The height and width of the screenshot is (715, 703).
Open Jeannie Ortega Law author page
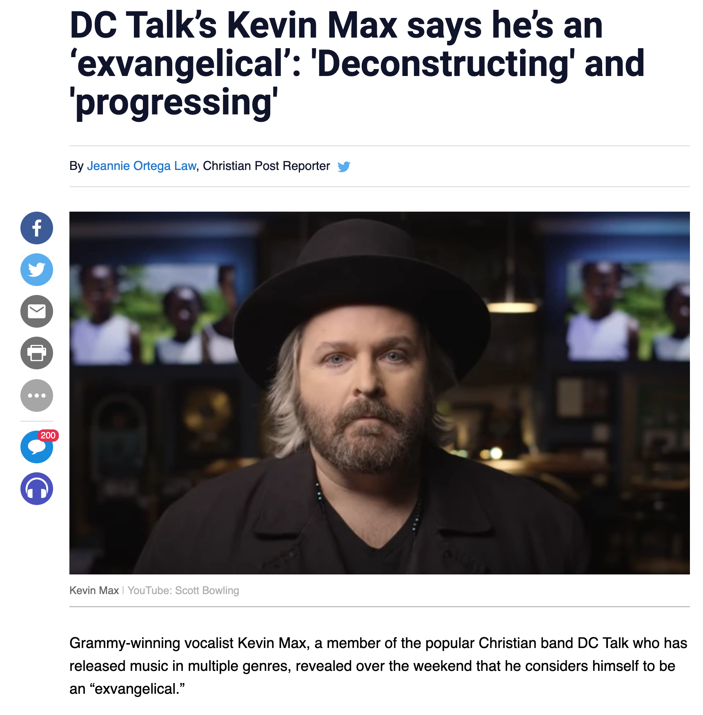141,166
